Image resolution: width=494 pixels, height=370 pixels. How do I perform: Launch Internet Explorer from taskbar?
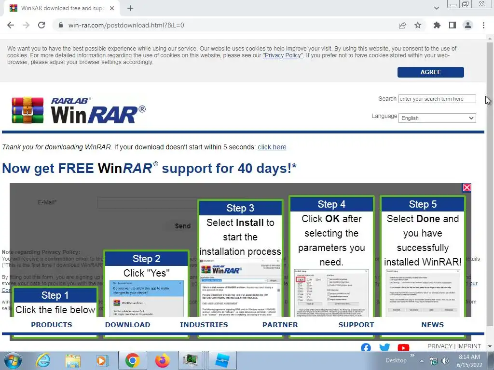(x=43, y=360)
